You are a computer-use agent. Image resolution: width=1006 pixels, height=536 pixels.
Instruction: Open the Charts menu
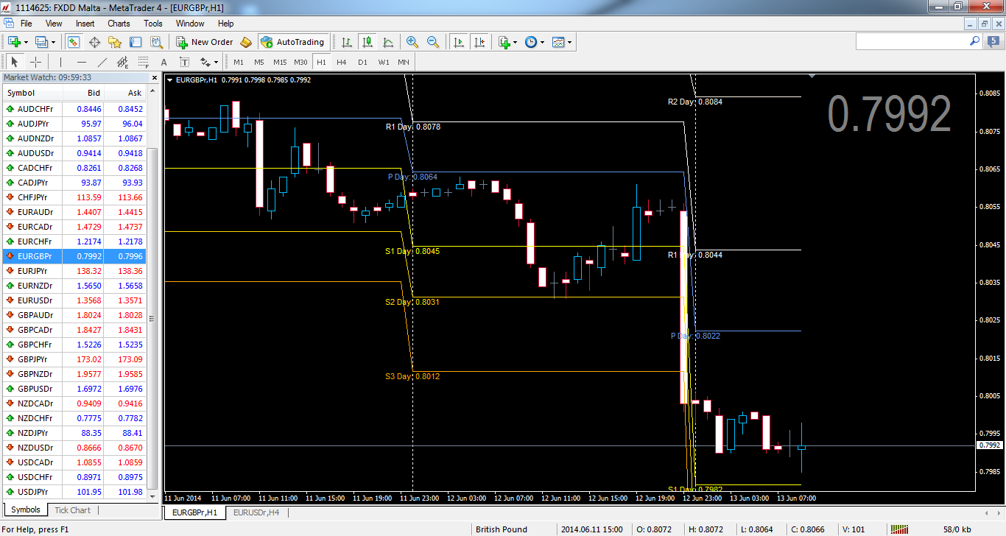[119, 24]
